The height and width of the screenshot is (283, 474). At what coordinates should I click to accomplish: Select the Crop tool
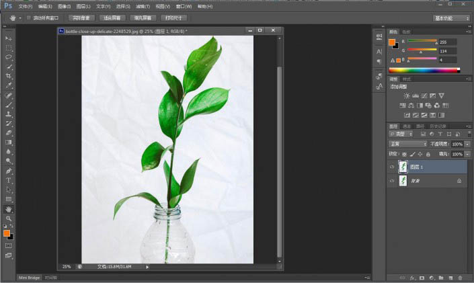click(x=9, y=77)
